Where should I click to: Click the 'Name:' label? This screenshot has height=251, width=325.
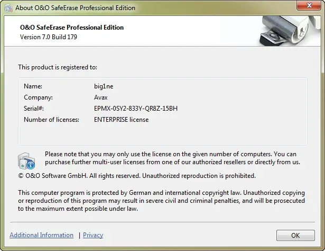(33, 86)
